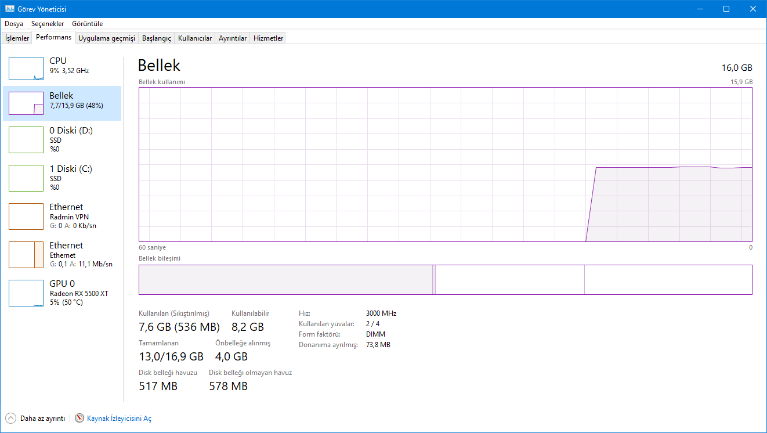This screenshot has height=433, width=767.
Task: Click the 16,0 GB total memory label
Action: (737, 68)
